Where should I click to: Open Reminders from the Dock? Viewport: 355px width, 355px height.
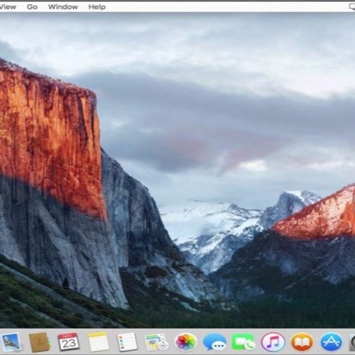pos(127,342)
